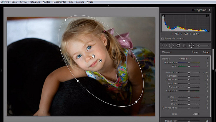The image size is (216, 122).
Task: Open the Vista menu
Action: tap(71, 2)
